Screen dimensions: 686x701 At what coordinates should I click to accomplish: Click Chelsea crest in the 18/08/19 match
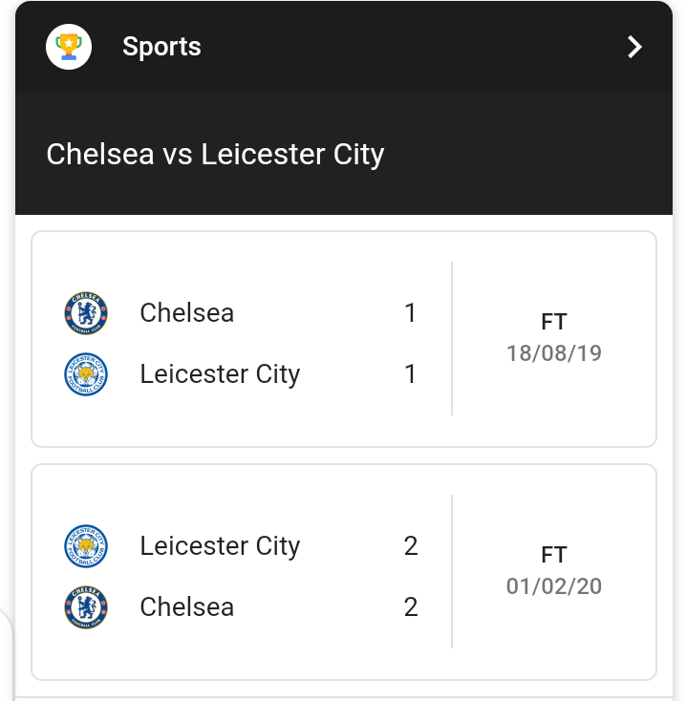(x=86, y=313)
